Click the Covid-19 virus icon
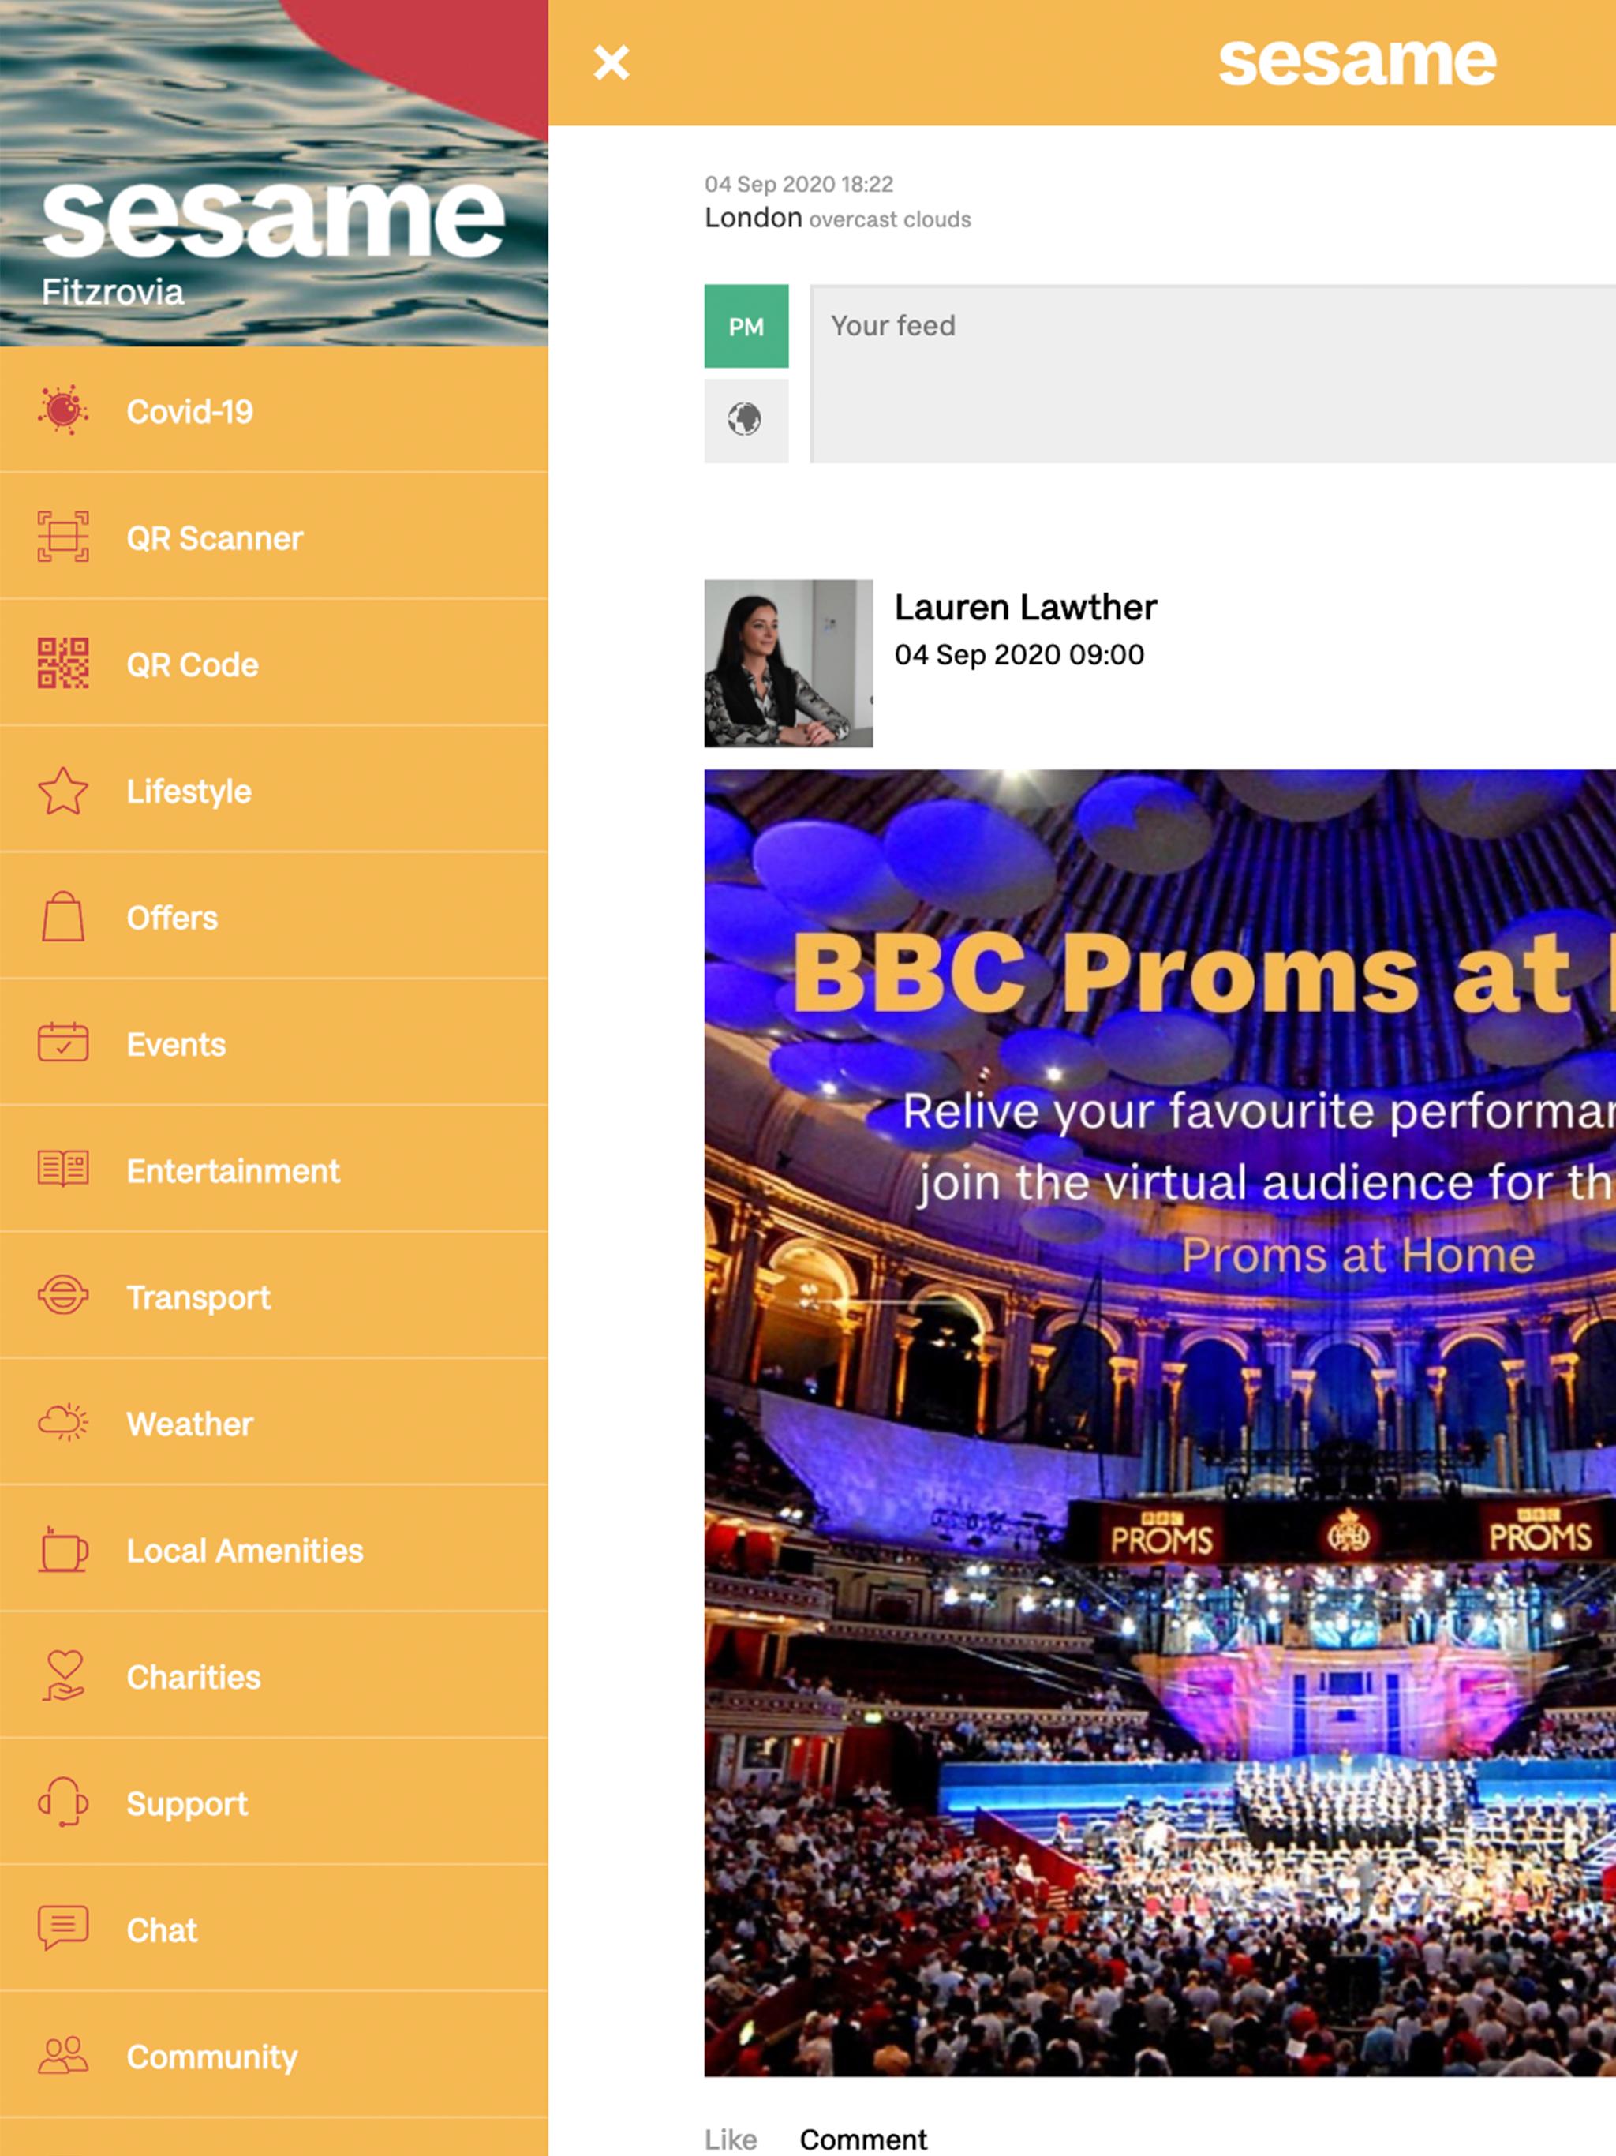This screenshot has height=2156, width=1616. [x=62, y=410]
